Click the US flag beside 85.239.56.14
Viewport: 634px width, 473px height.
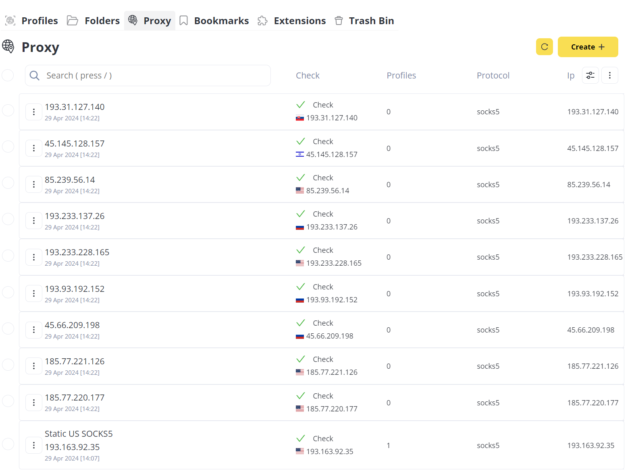click(x=299, y=191)
